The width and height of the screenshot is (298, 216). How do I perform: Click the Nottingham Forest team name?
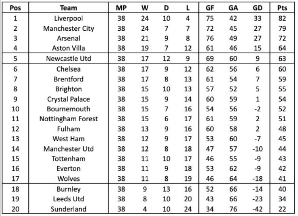(x=69, y=119)
